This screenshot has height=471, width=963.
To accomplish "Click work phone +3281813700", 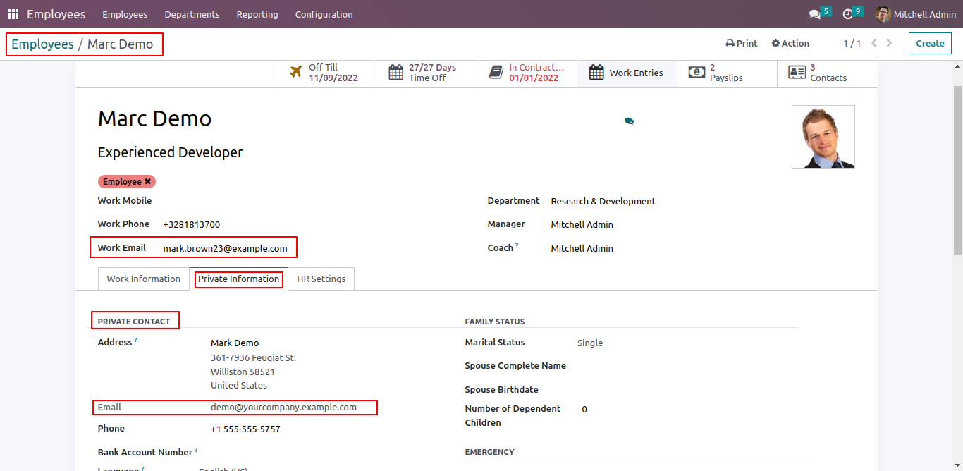I will pos(192,225).
